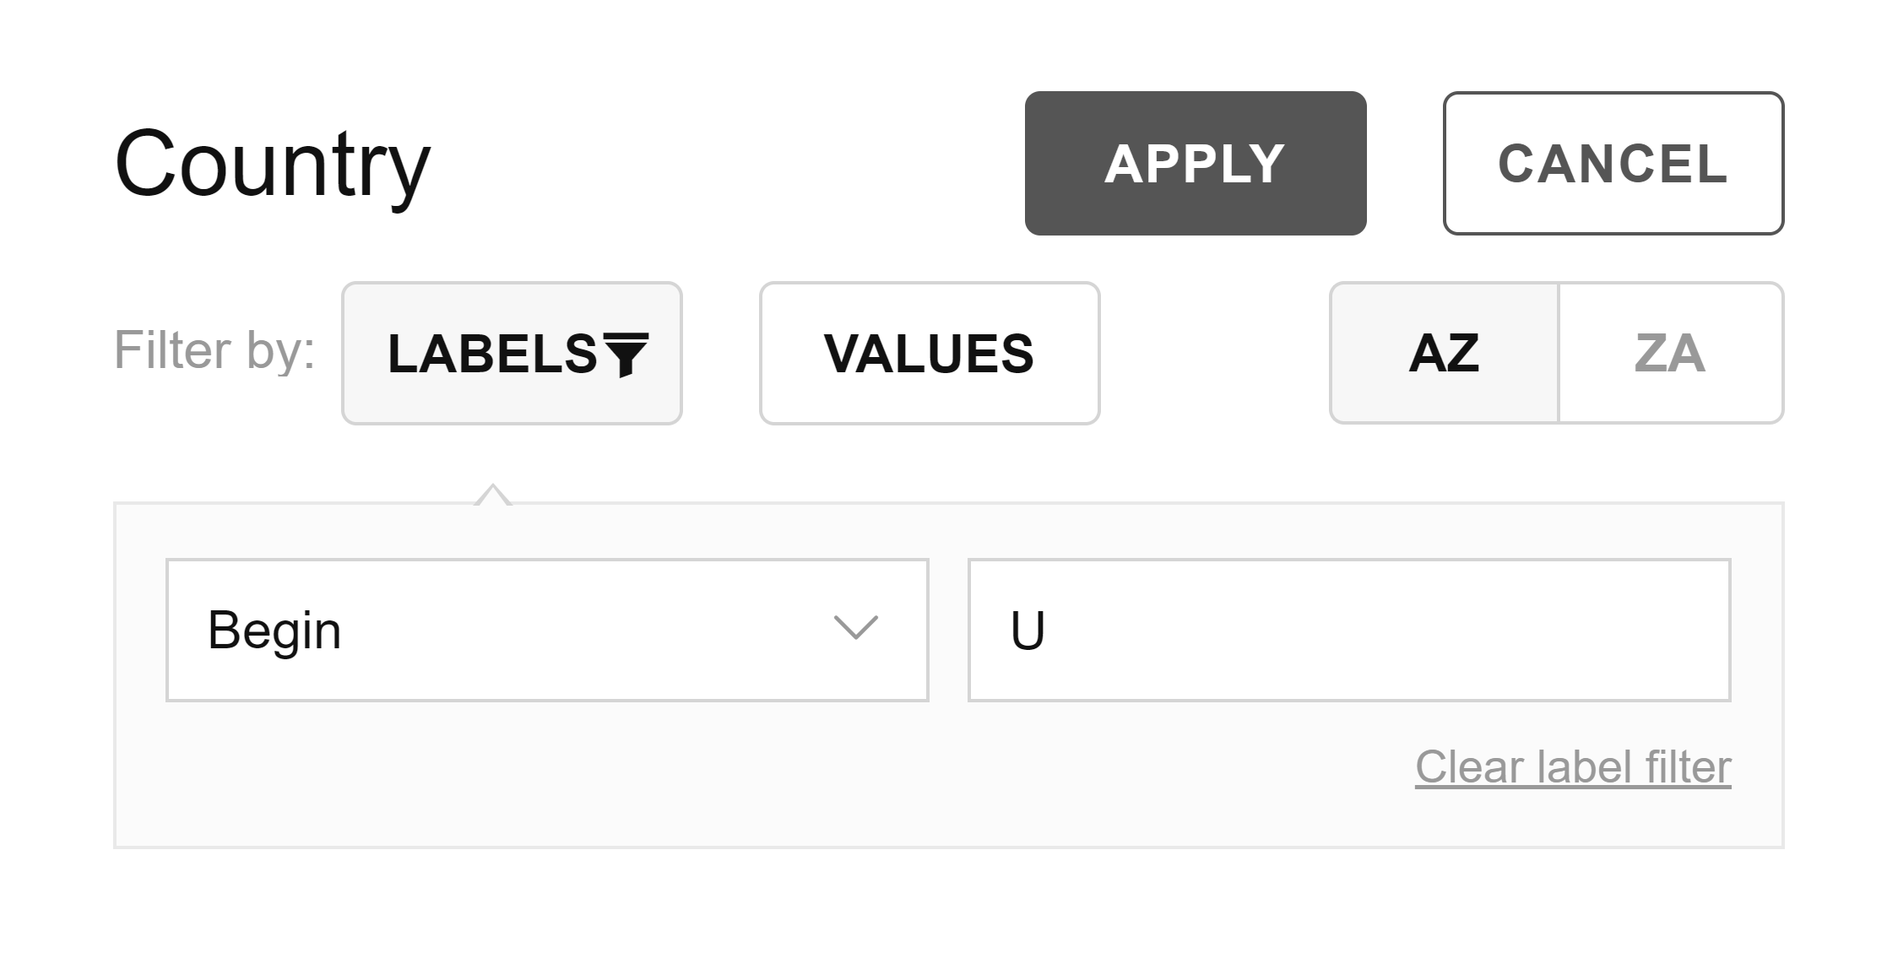Click the Clear label filter link
Image resolution: width=1898 pixels, height=953 pixels.
point(1573,767)
